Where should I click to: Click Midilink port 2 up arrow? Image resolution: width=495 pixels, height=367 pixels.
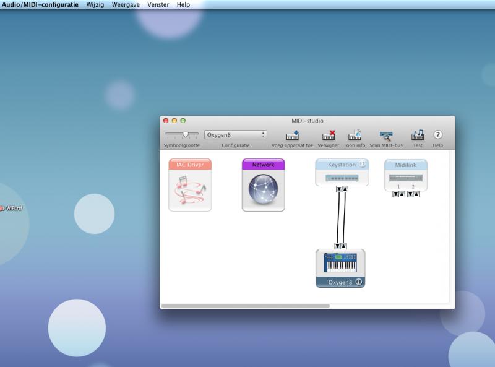click(416, 194)
